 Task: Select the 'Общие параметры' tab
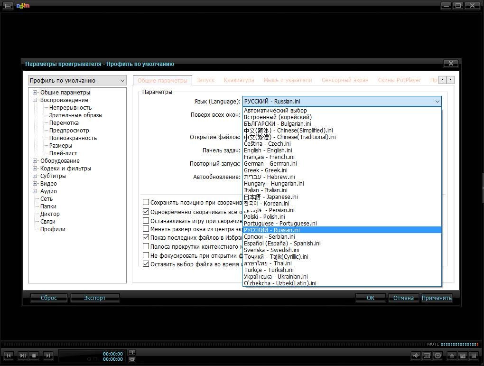pyautogui.click(x=162, y=80)
